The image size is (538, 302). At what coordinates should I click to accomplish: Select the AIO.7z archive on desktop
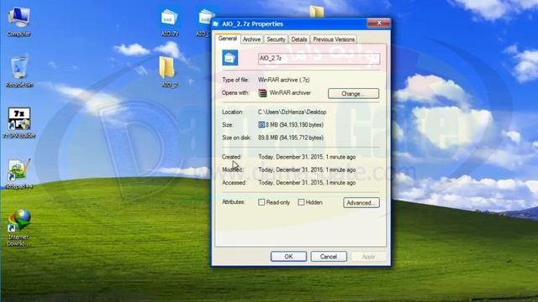pos(170,23)
